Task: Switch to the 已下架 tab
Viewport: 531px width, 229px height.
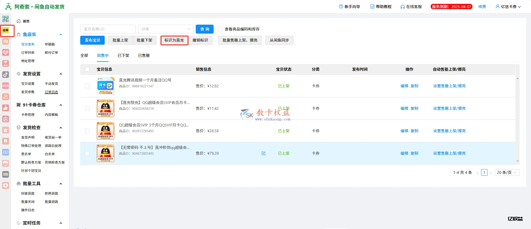Action: 123,55
